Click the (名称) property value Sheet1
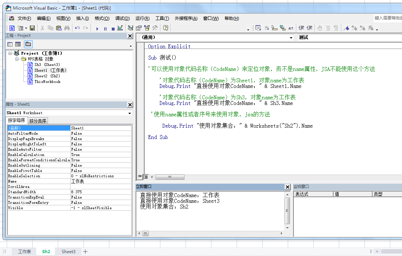Screen dimensions: 402x256 [x=101, y=128]
